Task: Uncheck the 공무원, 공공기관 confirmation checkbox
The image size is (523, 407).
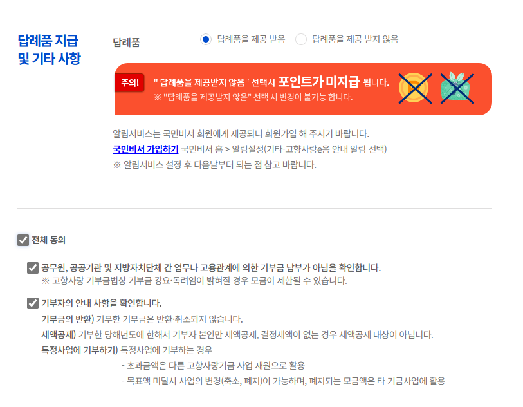Action: (x=33, y=268)
